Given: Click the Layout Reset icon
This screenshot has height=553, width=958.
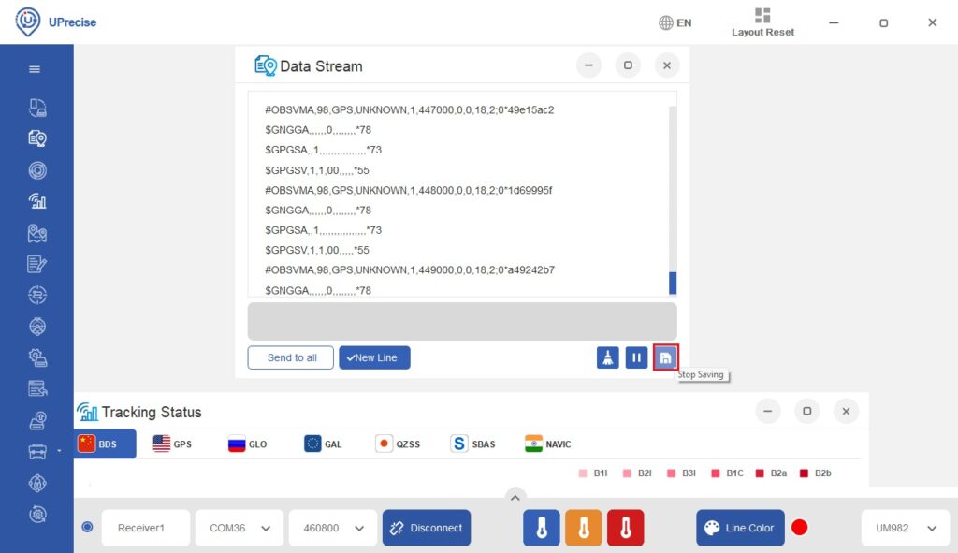Looking at the screenshot, I should point(761,16).
